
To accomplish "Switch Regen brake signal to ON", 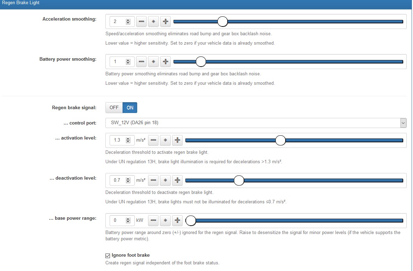I will click(130, 108).
